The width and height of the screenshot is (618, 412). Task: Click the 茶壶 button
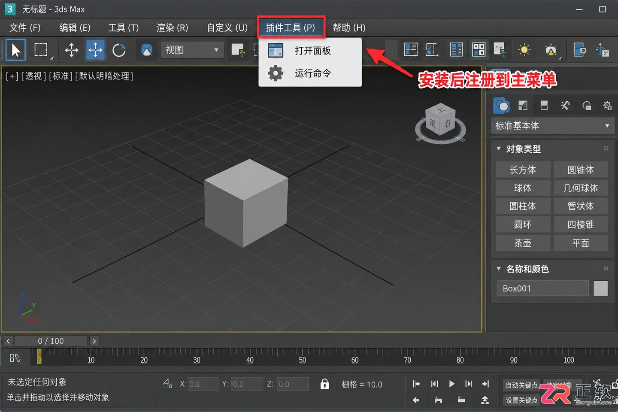click(523, 243)
